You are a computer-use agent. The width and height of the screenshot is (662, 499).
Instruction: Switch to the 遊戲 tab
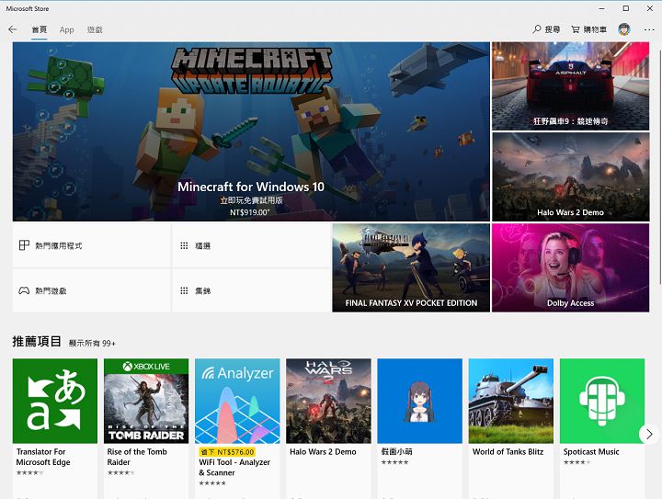[95, 29]
